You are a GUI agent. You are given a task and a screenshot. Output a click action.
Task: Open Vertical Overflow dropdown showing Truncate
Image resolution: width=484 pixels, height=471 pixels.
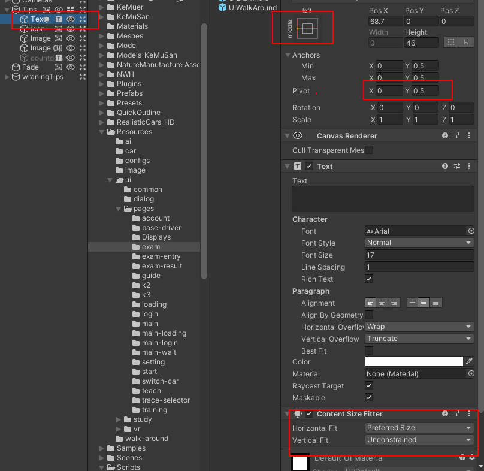point(419,339)
